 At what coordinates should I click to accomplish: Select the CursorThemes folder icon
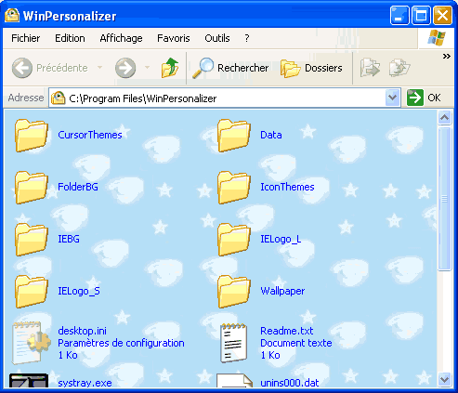tap(32, 136)
